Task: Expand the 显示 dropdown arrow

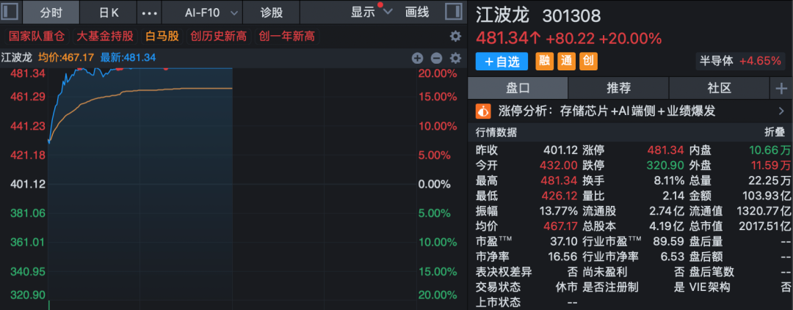Action: (388, 12)
